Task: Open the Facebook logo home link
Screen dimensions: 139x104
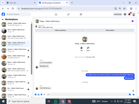Action: tap(3, 14)
